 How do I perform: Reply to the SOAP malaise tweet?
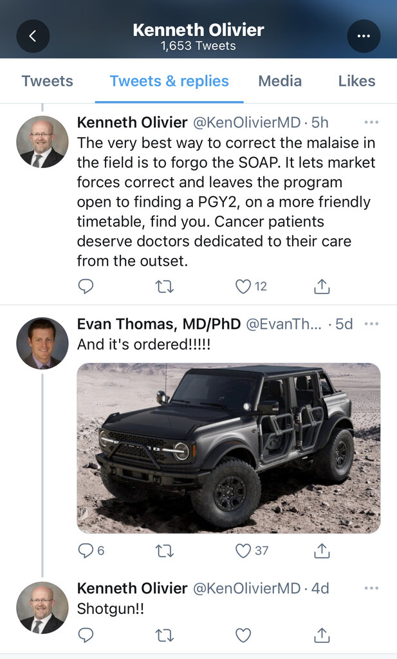point(86,286)
